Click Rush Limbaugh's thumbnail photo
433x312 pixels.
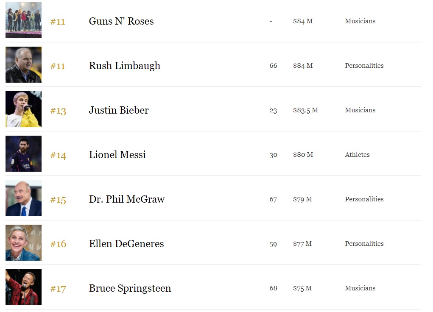click(23, 65)
